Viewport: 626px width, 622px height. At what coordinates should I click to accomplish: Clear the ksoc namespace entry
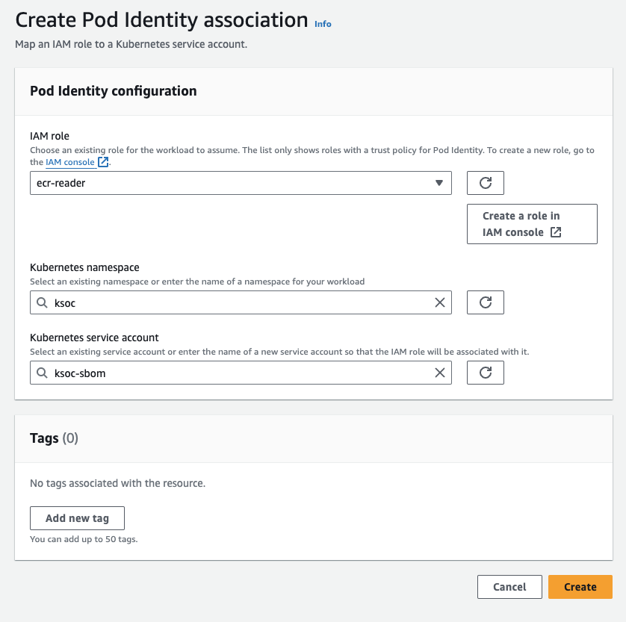click(439, 302)
